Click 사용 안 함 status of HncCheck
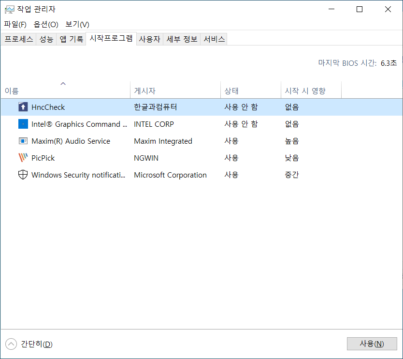Viewport: 403px width, 359px height. coord(241,107)
